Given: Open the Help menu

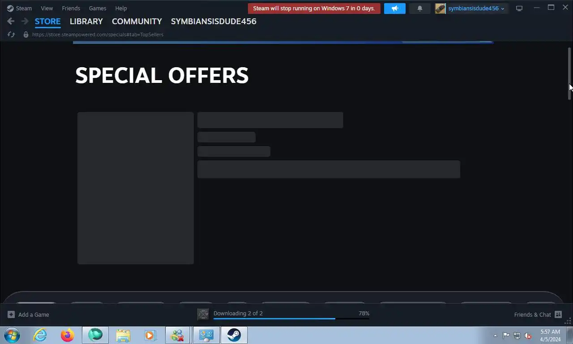Looking at the screenshot, I should pyautogui.click(x=121, y=8).
